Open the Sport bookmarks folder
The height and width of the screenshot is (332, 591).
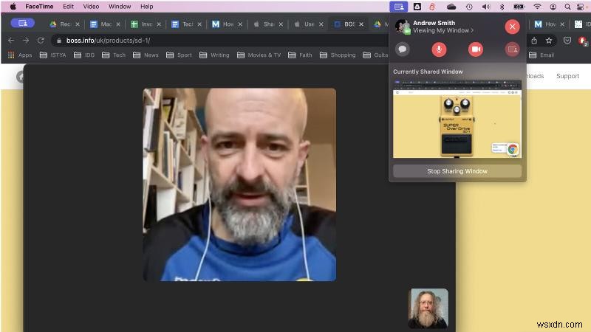pos(179,55)
